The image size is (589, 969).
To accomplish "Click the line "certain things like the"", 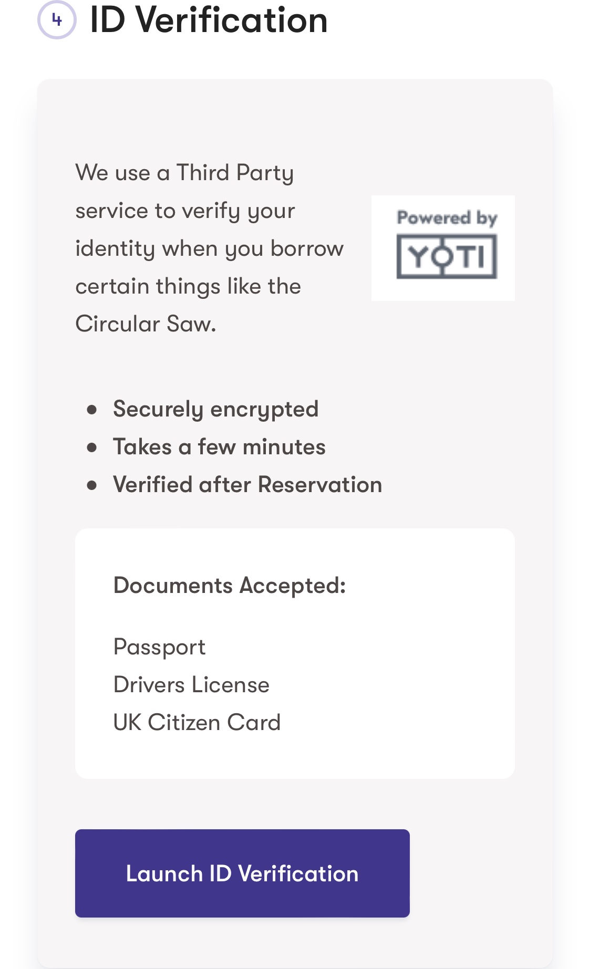I will pyautogui.click(x=188, y=286).
